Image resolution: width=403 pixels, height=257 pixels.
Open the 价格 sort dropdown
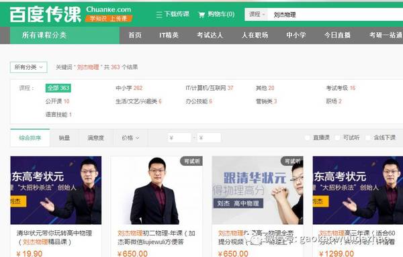(x=130, y=138)
